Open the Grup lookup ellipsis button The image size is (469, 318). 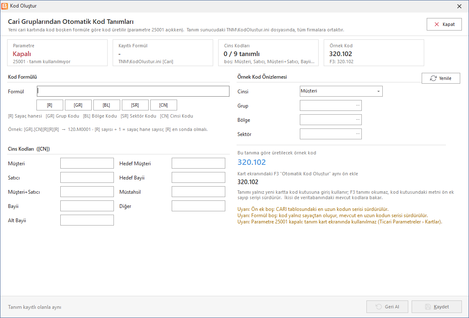(358, 105)
